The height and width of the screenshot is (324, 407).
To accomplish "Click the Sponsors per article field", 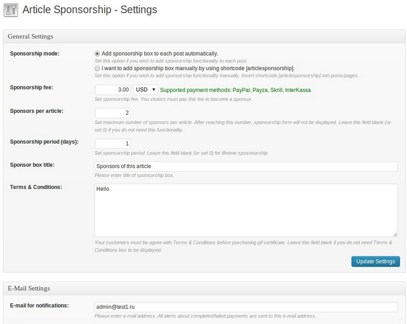I will pyautogui.click(x=113, y=113).
